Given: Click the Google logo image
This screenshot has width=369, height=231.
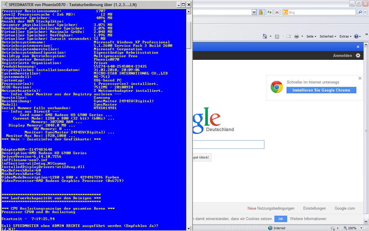Looking at the screenshot, I should [207, 120].
